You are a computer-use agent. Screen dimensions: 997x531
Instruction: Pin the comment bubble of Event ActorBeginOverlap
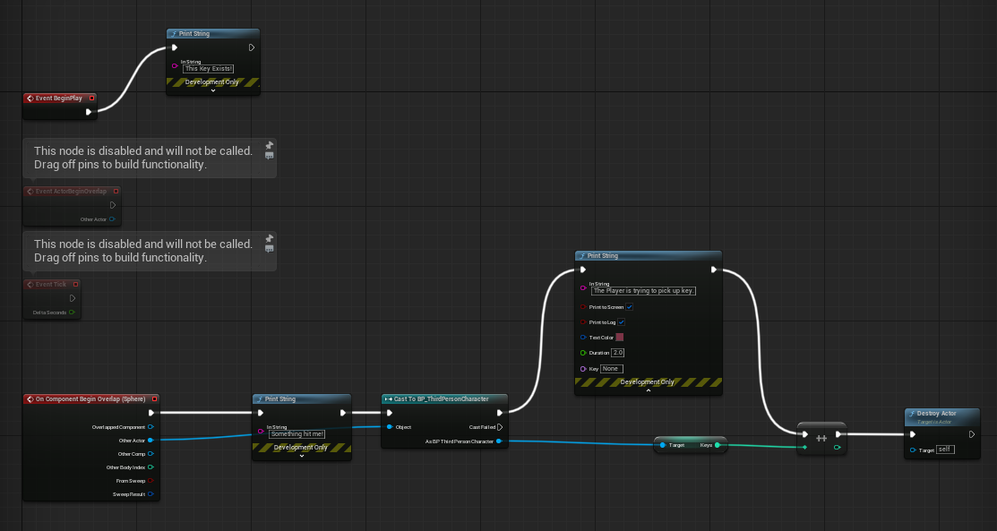pyautogui.click(x=269, y=145)
